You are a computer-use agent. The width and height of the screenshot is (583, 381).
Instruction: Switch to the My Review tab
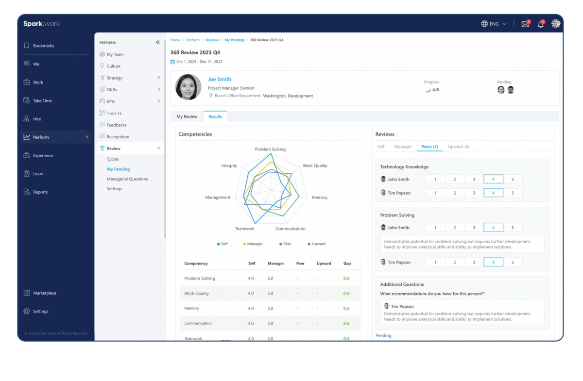[x=187, y=116]
